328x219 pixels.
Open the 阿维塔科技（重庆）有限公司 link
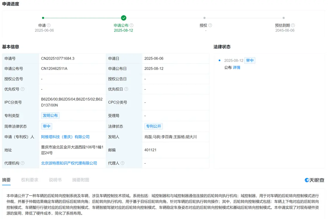tap(65, 137)
